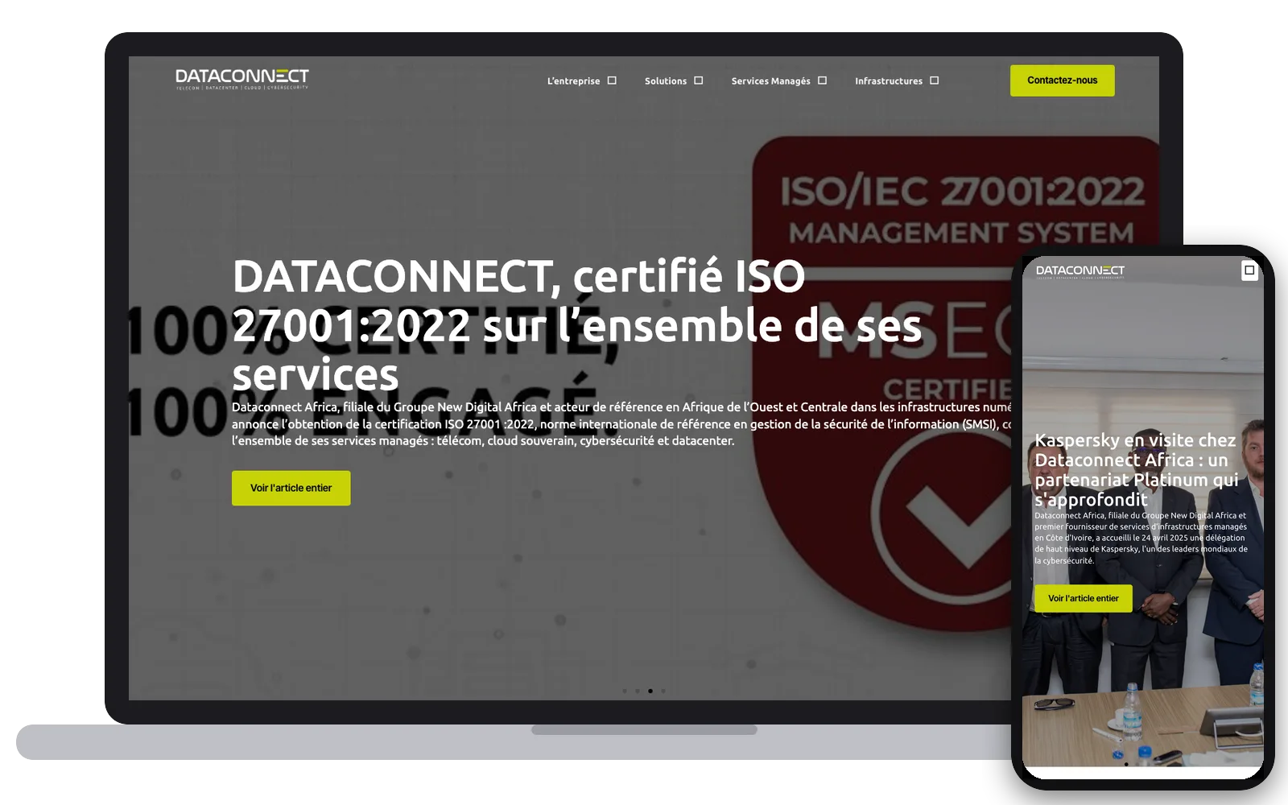Viewport: 1288px width, 805px height.
Task: Click the DATACONNECT logo on the laptop screen
Action: (x=242, y=79)
